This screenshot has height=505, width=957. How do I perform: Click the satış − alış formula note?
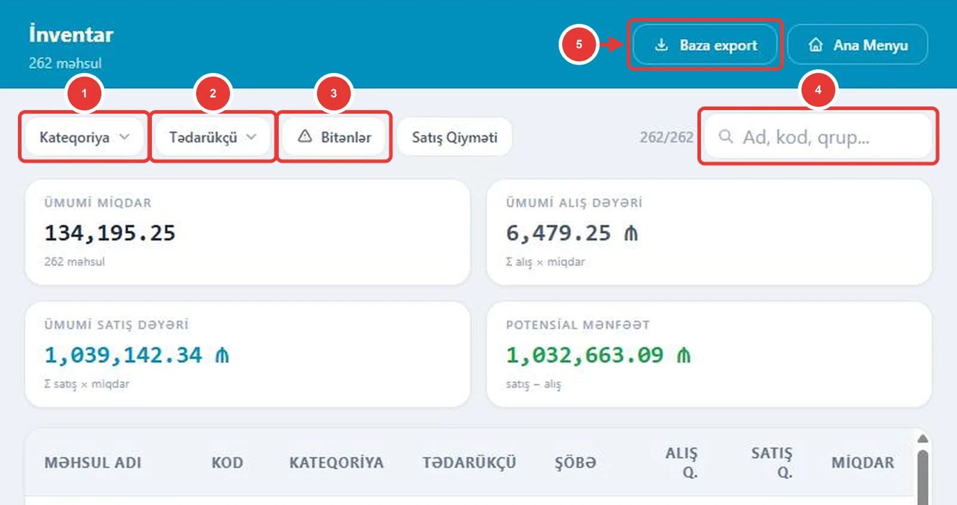point(534,384)
